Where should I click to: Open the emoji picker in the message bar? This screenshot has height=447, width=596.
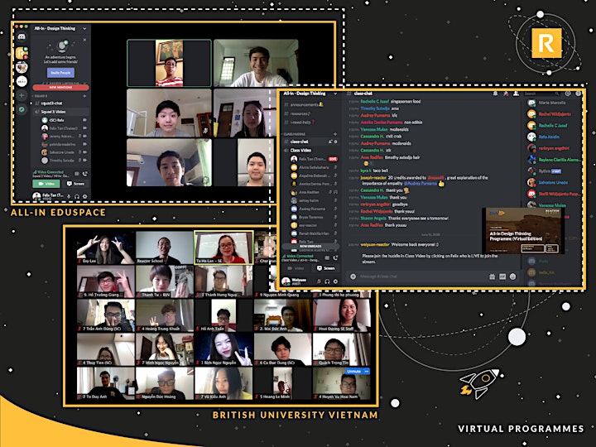coord(512,276)
